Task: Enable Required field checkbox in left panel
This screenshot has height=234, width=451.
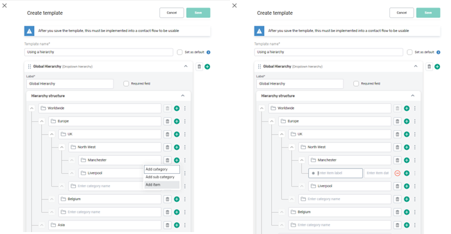Action: [x=126, y=83]
